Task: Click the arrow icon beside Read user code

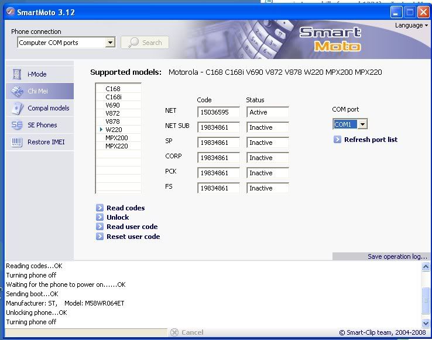Action: [100, 227]
